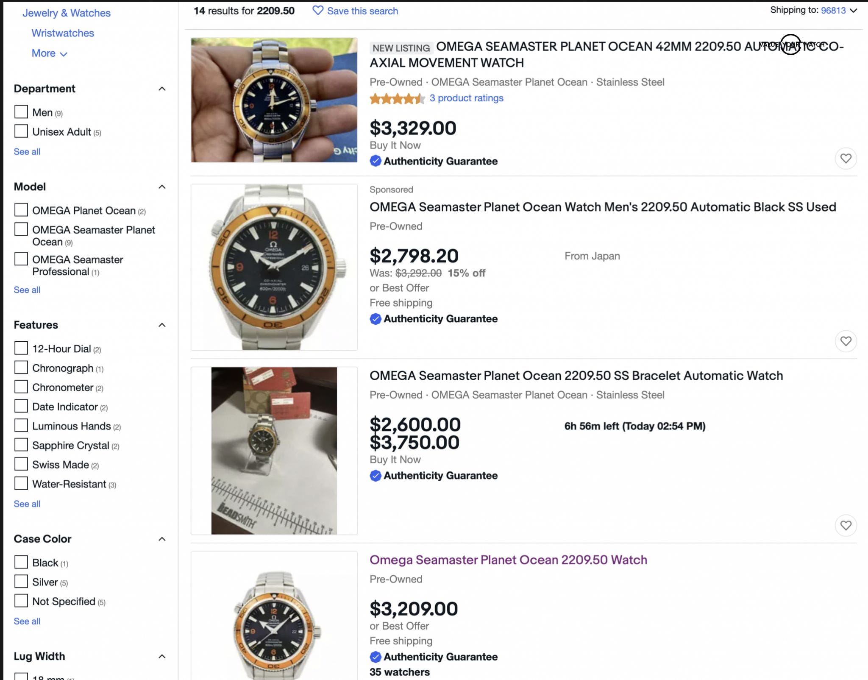Select the Wristwatches category
Screen dimensions: 868x680
click(x=62, y=33)
